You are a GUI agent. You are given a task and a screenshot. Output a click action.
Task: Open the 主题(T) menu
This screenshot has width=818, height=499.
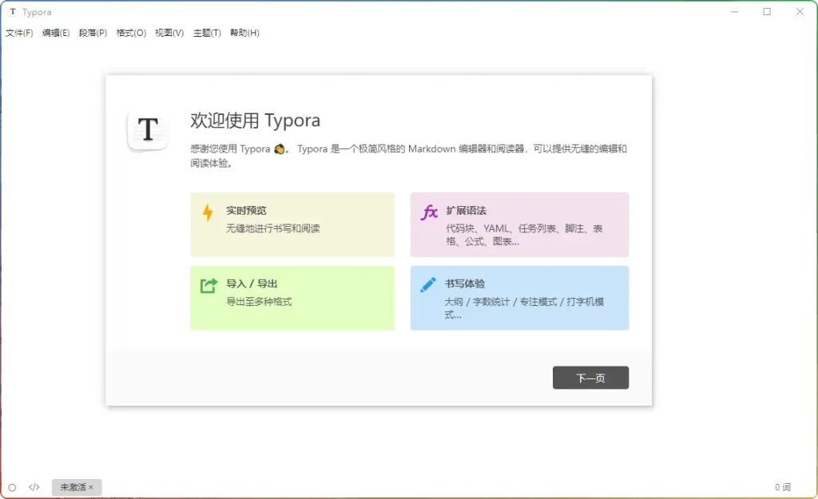click(207, 33)
